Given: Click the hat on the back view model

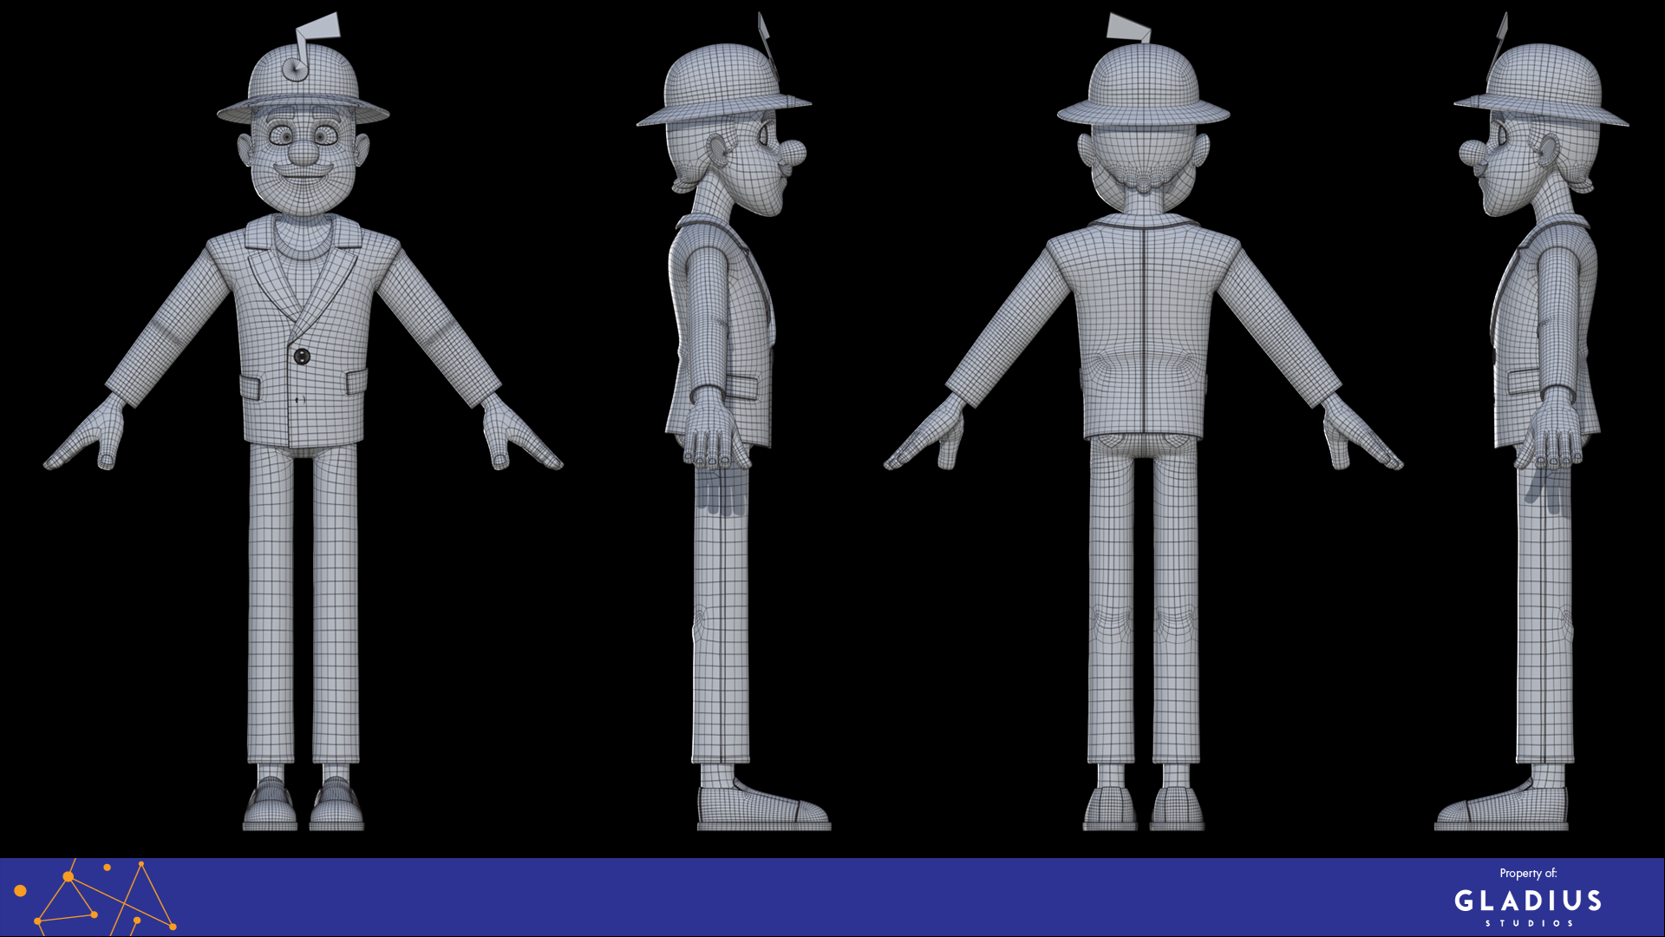Looking at the screenshot, I should click(x=1143, y=84).
